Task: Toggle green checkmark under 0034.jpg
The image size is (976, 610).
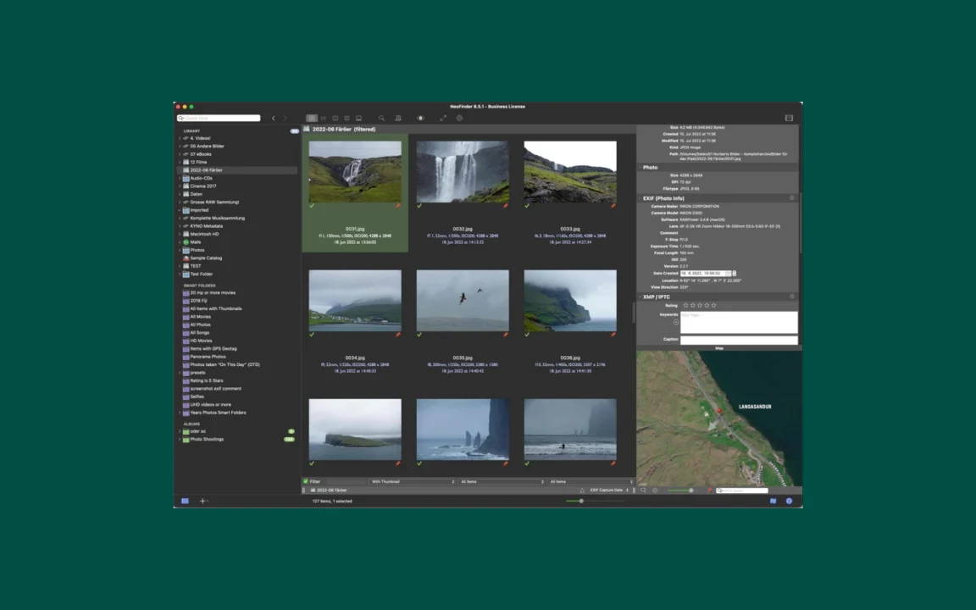Action: (x=312, y=335)
